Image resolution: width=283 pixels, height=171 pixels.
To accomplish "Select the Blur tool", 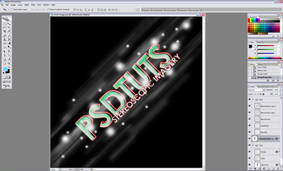I will pos(5,47).
